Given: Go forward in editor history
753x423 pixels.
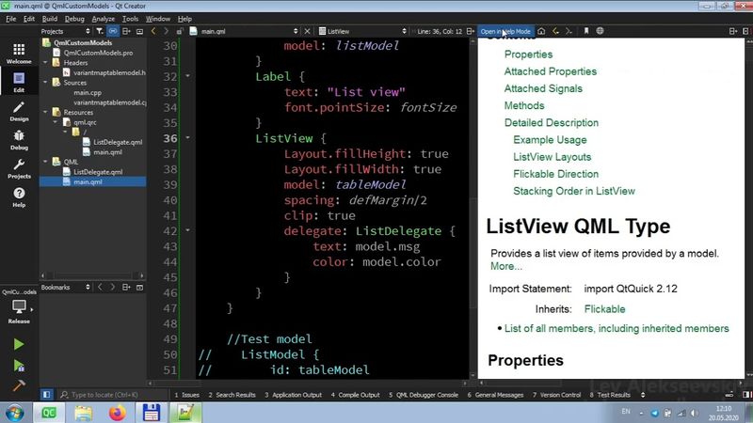Looking at the screenshot, I should pyautogui.click(x=166, y=31).
